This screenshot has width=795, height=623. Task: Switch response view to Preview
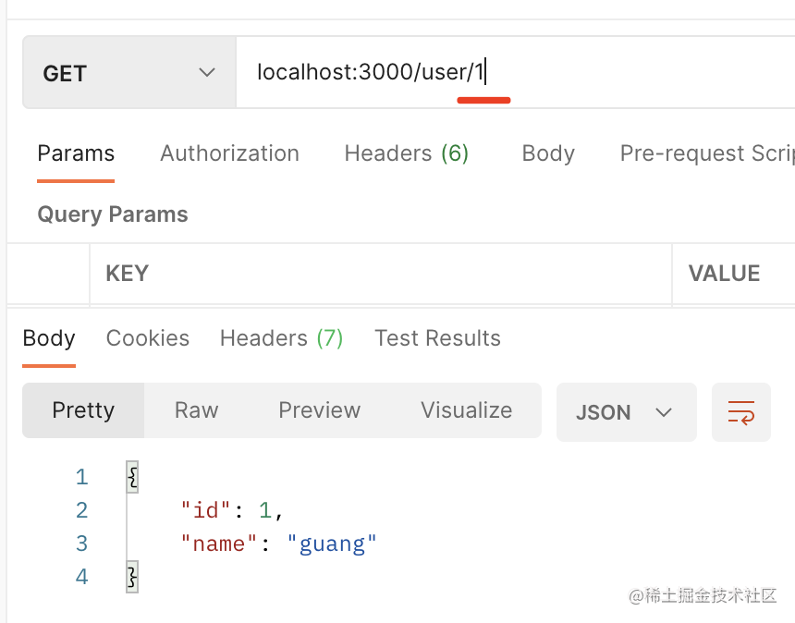pos(319,410)
